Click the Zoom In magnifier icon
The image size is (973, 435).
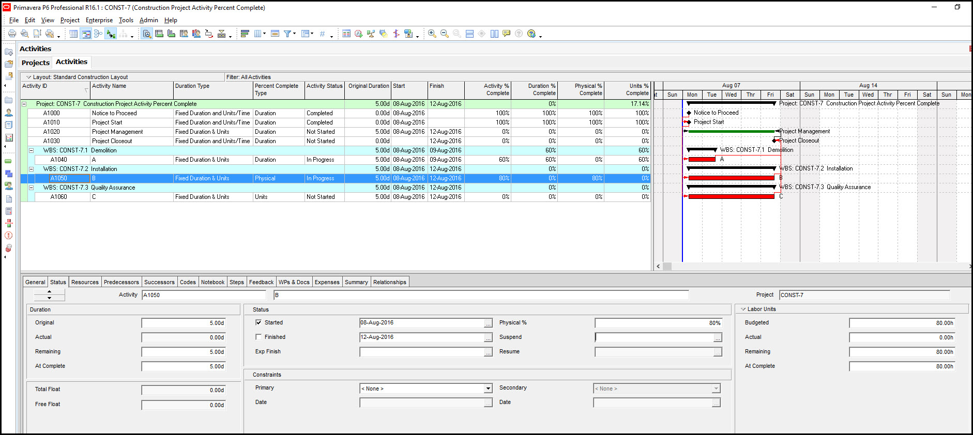[432, 34]
